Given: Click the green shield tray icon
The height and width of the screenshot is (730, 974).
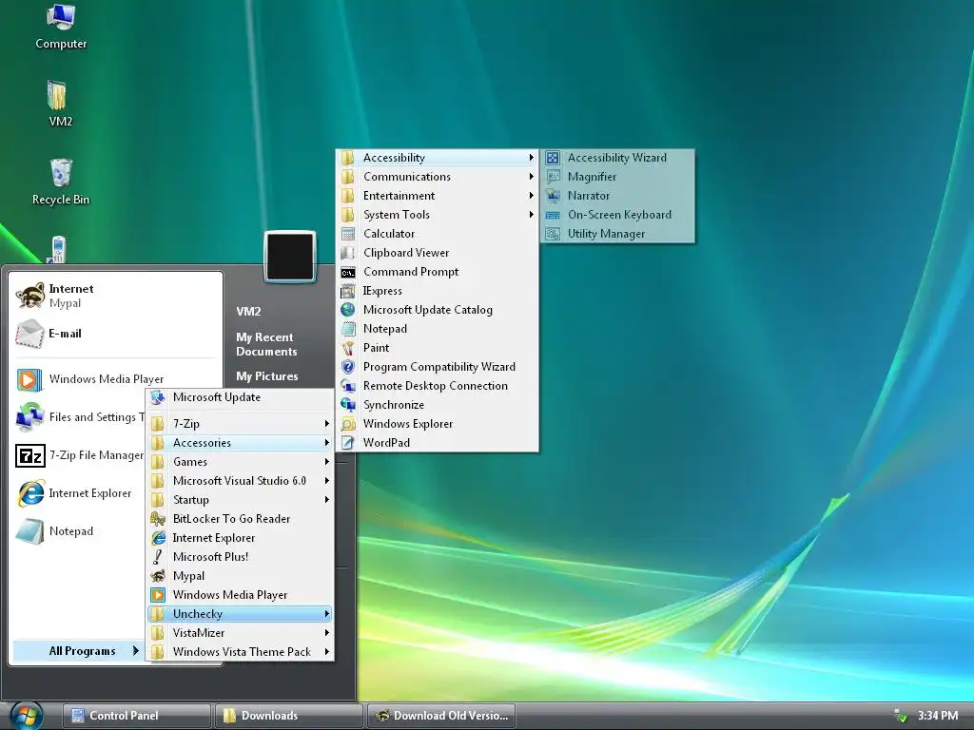Looking at the screenshot, I should click(900, 716).
